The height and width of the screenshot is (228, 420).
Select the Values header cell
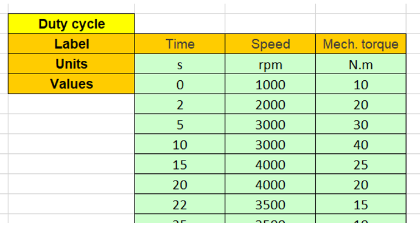pos(71,84)
